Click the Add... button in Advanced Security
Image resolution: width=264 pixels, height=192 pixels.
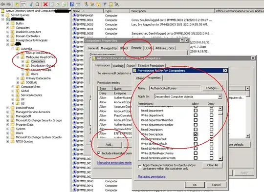[x=110, y=145]
